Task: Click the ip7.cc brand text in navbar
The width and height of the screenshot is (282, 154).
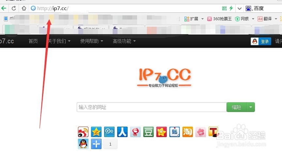Action: tap(7, 41)
